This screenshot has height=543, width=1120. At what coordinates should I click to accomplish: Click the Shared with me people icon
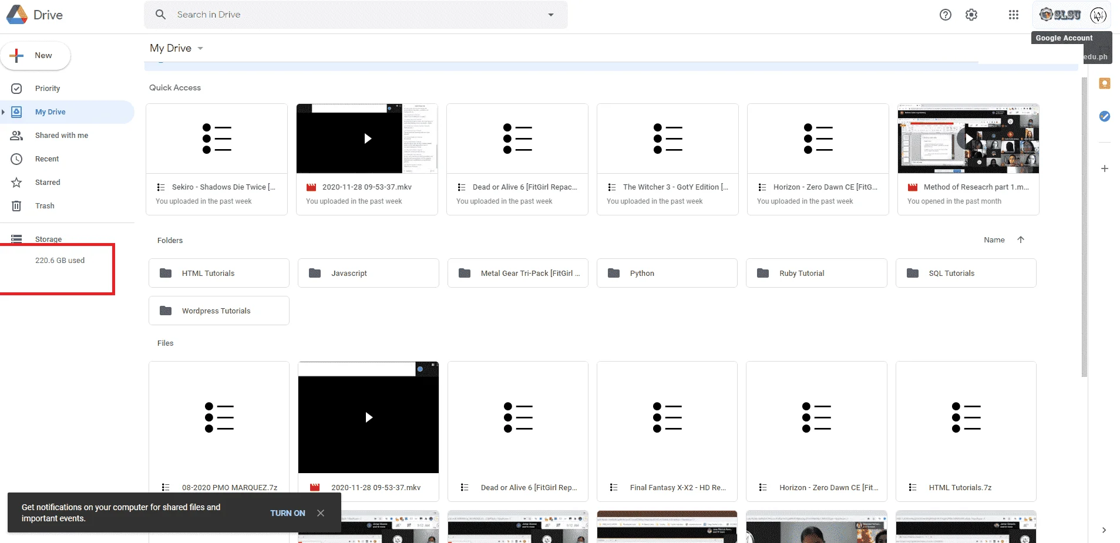16,136
